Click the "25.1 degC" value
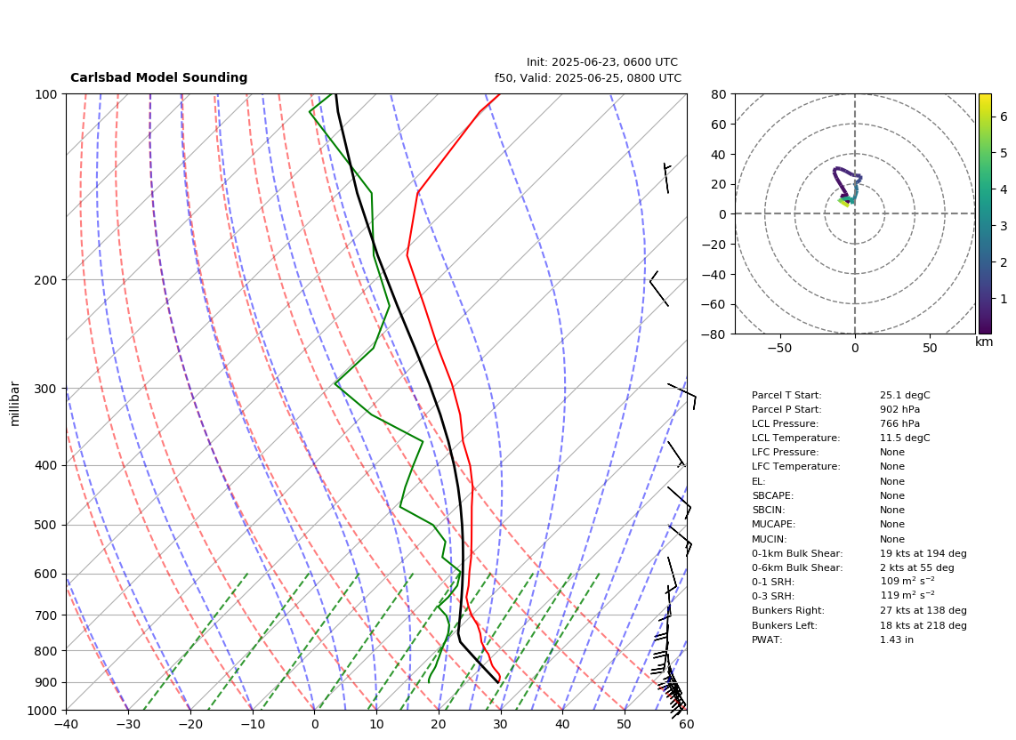Image resolution: width=1016 pixels, height=740 pixels. click(905, 395)
